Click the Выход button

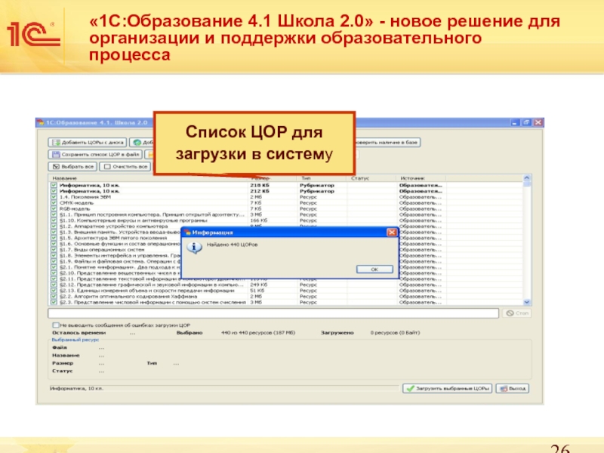513,388
